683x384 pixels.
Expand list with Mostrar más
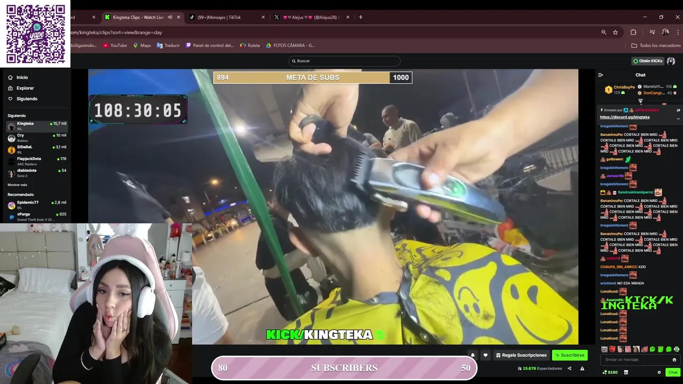tap(17, 185)
